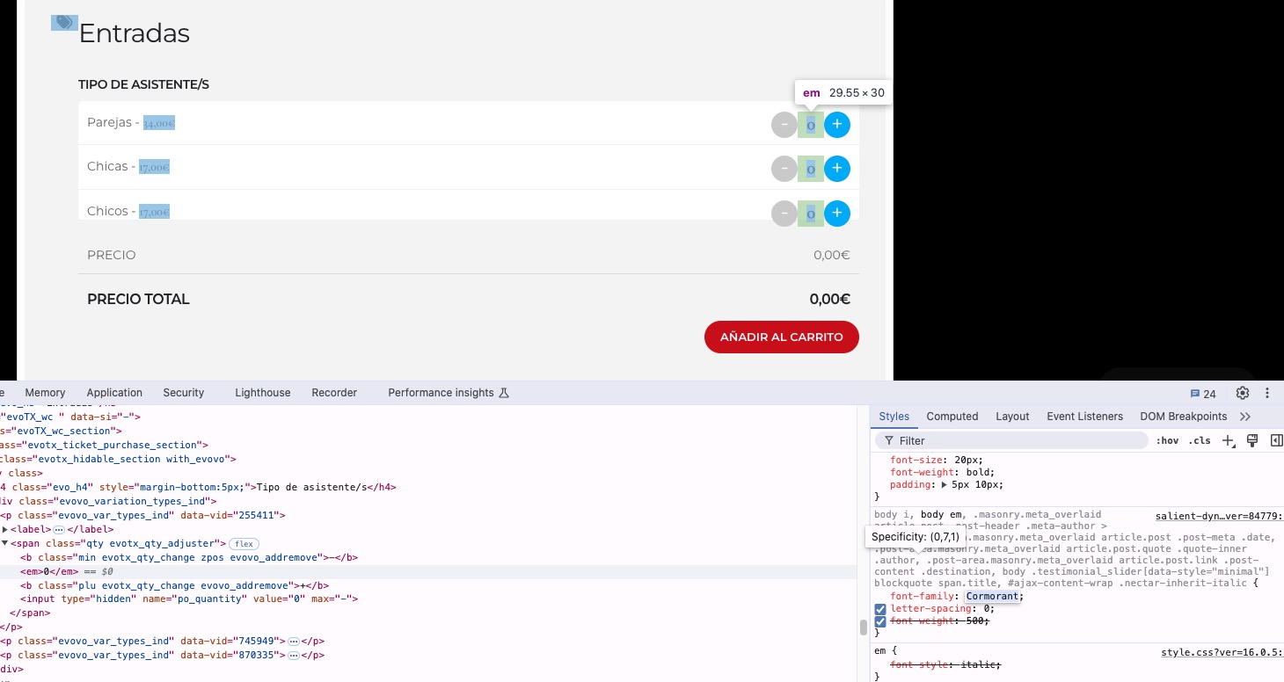This screenshot has width=1284, height=682.
Task: Click the Añadir al carrito button
Action: [781, 337]
